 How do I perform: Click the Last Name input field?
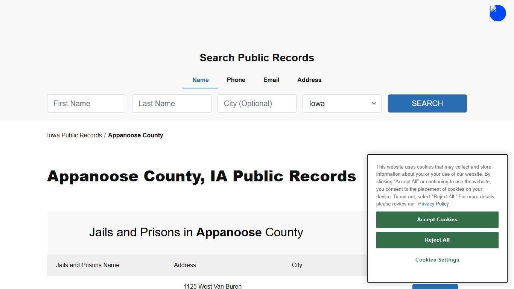(x=172, y=103)
